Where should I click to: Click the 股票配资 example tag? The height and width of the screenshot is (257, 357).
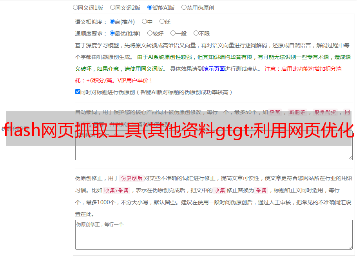tap(325, 112)
